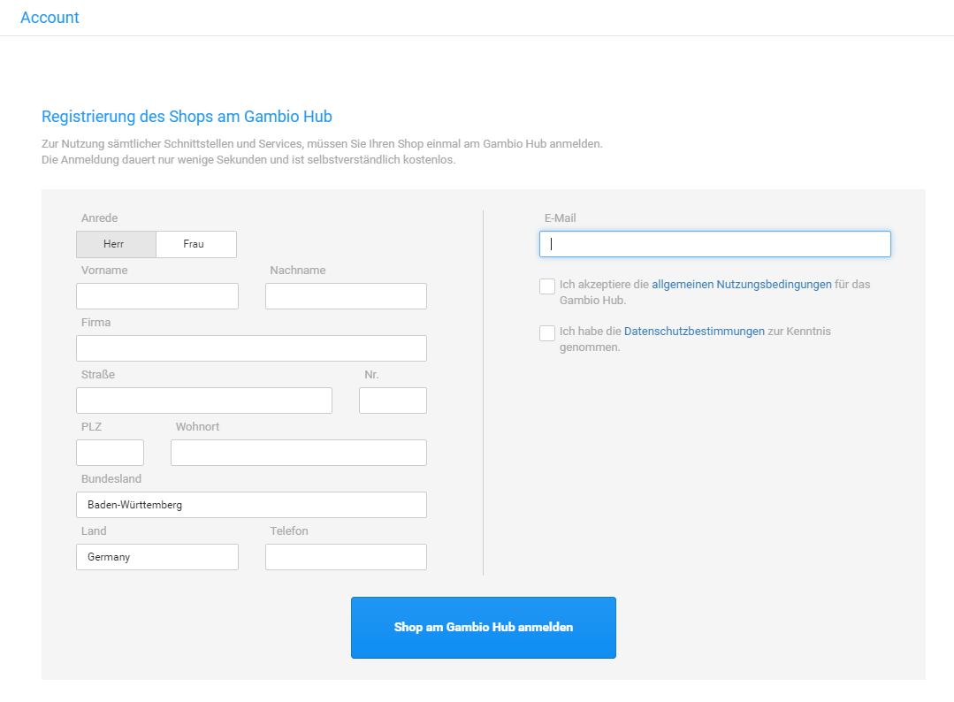Screen dimensions: 954x702
Task: Focus the E-Mail input field
Action: click(714, 243)
